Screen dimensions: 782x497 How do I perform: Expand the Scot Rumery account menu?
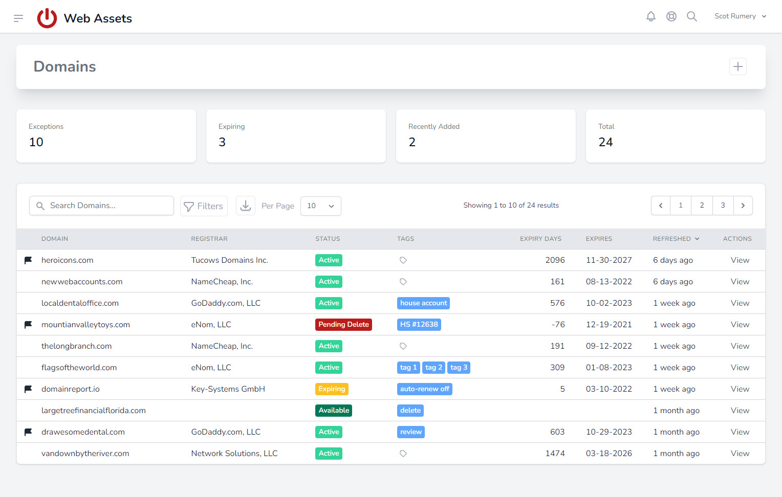[740, 16]
